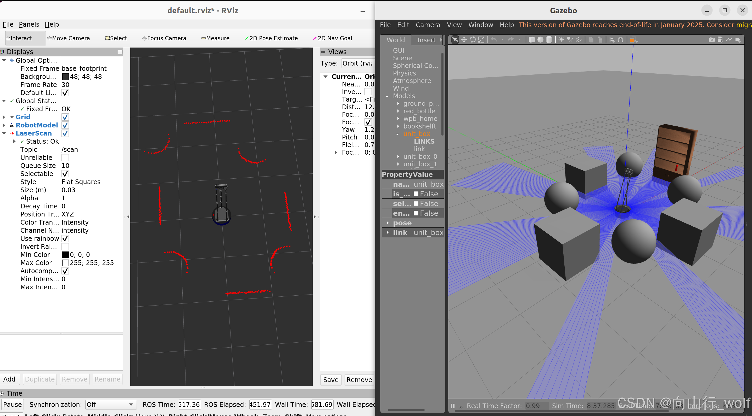
Task: Toggle the Grid display checkbox
Action: (x=65, y=117)
